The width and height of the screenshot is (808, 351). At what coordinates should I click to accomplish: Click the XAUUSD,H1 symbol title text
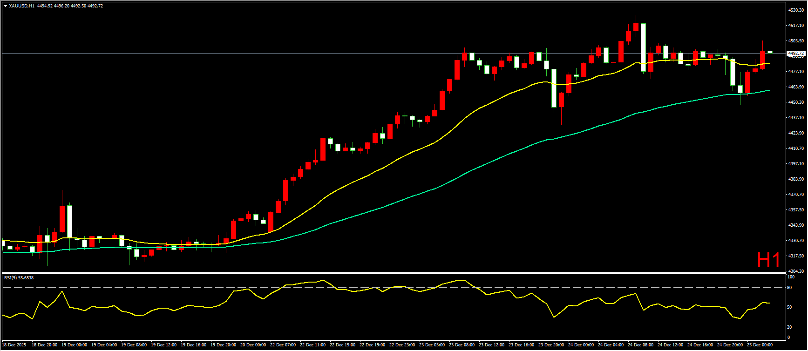pos(21,6)
